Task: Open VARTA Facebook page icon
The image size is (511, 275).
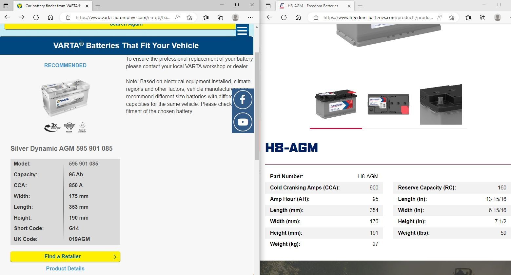Action: [243, 99]
